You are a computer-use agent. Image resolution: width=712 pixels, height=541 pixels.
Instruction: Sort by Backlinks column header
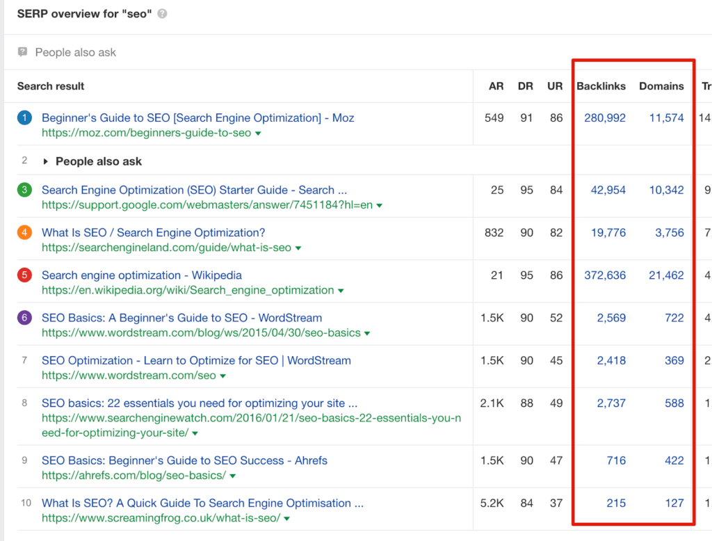(x=601, y=86)
